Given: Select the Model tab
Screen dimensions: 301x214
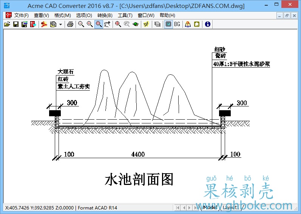Looking at the screenshot, I should click(x=210, y=208).
